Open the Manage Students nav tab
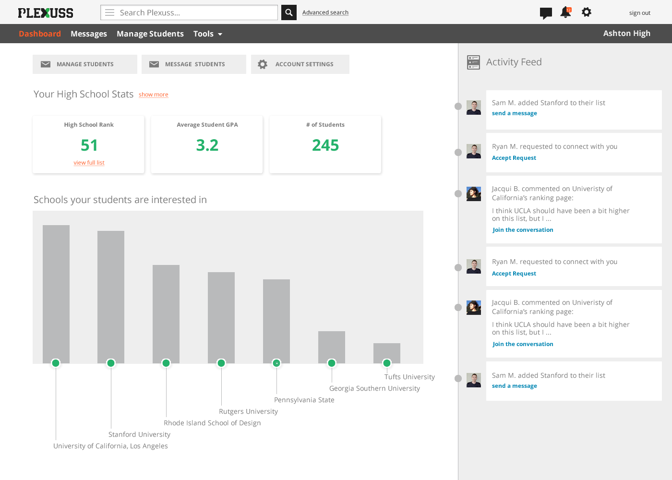This screenshot has height=480, width=672. 150,34
